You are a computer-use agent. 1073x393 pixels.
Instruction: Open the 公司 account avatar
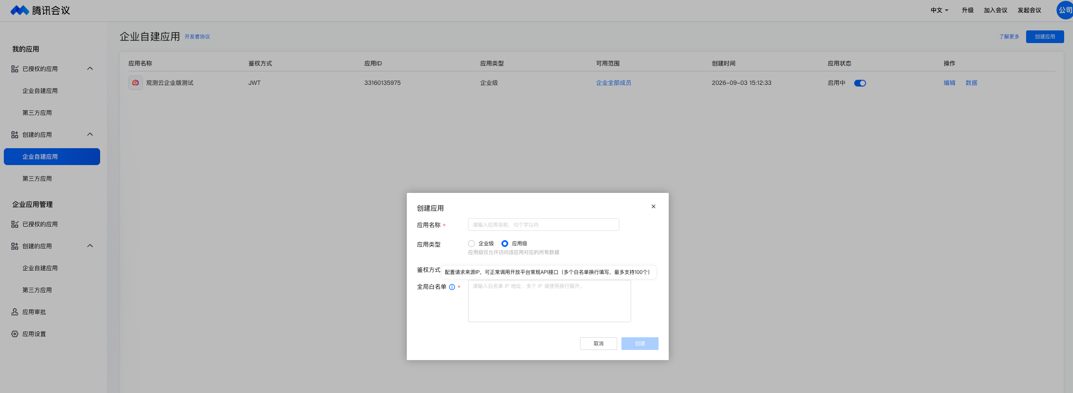[x=1065, y=10]
